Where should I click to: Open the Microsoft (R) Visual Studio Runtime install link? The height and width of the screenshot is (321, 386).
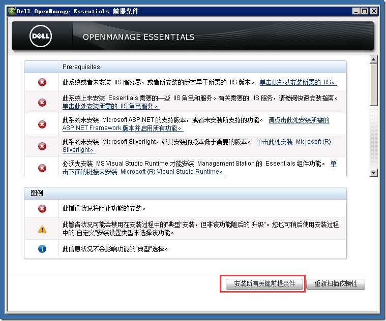(199, 168)
